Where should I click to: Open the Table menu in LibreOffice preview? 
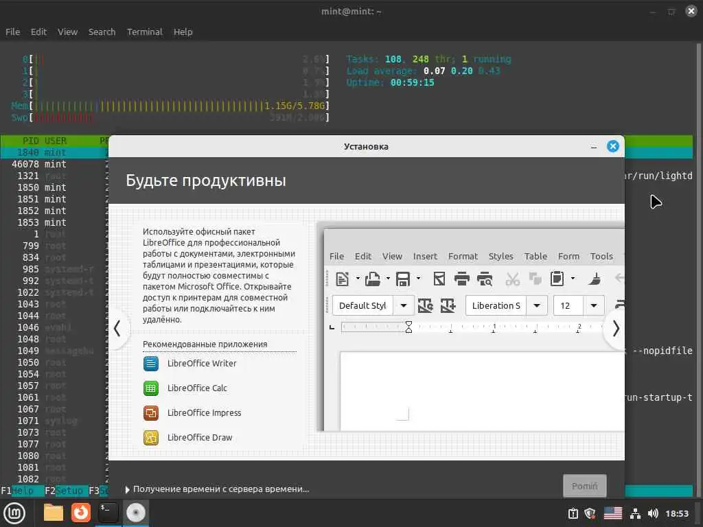coord(535,257)
